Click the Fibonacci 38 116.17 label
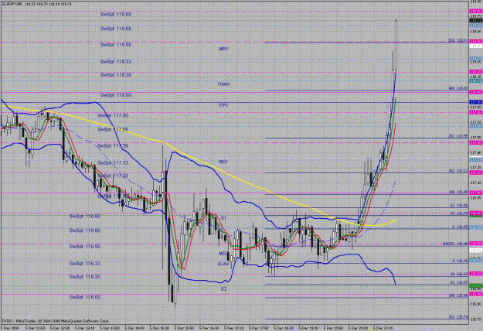Image resolution: width=483 pixels, height=331 pixels. pos(459,274)
